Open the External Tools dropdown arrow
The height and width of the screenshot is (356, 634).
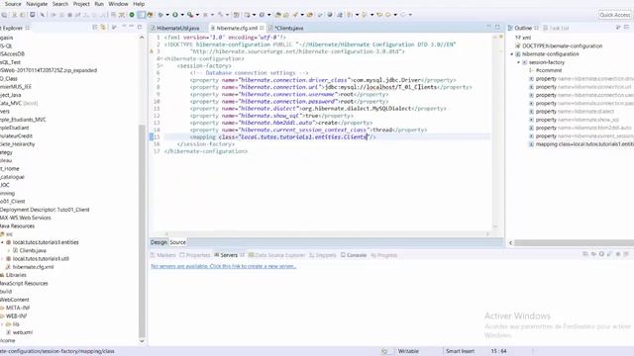pos(197,15)
